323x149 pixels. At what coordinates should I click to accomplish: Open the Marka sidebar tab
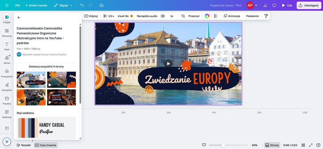[x=7, y=60]
